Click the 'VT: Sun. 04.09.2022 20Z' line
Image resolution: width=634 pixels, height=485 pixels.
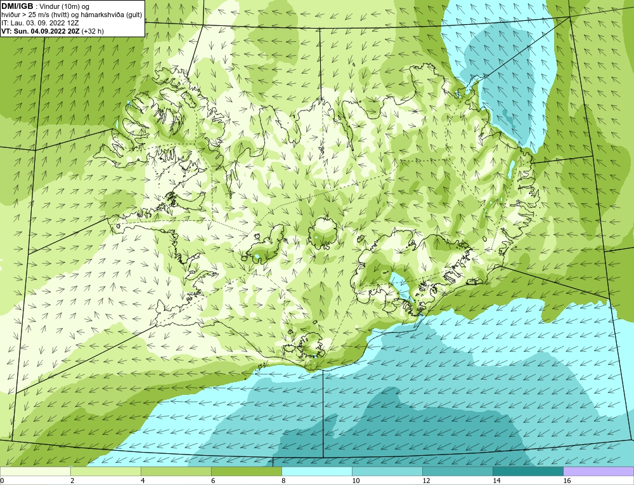(41, 31)
